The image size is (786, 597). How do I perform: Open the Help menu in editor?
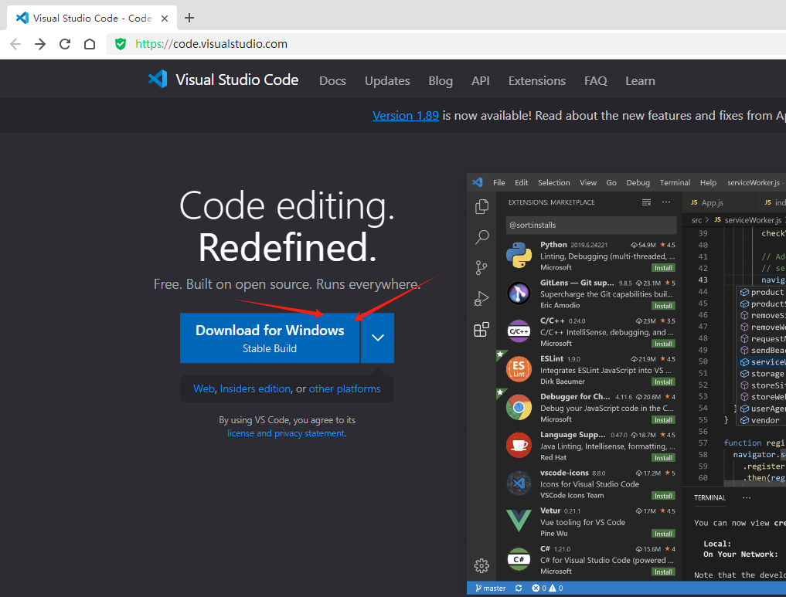(708, 183)
